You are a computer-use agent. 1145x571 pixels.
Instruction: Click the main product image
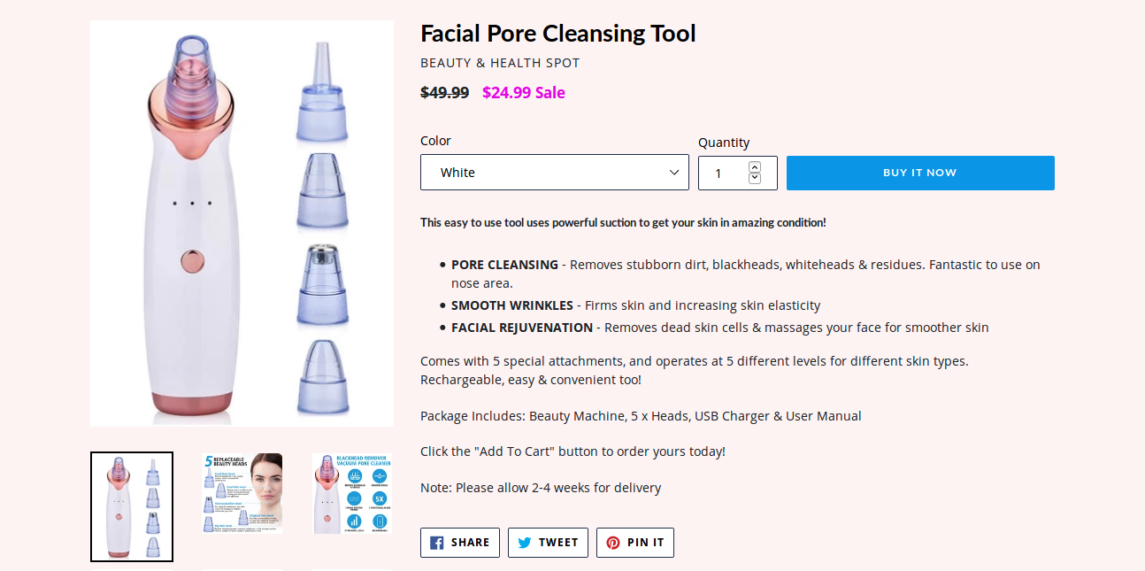[x=242, y=223]
